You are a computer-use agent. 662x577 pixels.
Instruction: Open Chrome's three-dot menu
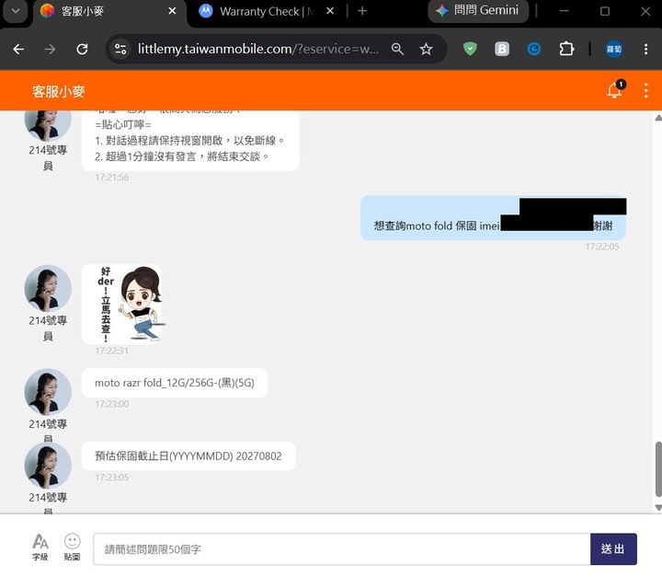point(646,50)
